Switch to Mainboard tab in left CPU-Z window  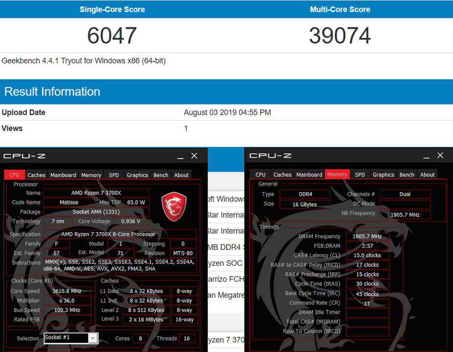(63, 175)
